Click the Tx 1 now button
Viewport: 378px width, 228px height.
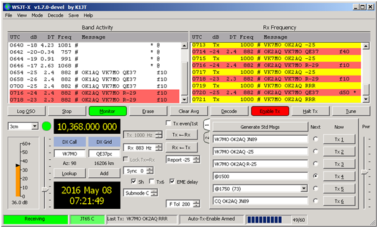[x=339, y=139]
